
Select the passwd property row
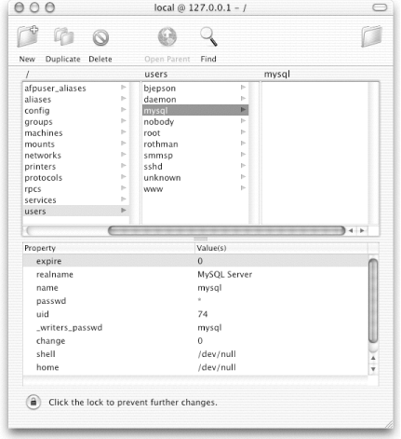click(195, 301)
